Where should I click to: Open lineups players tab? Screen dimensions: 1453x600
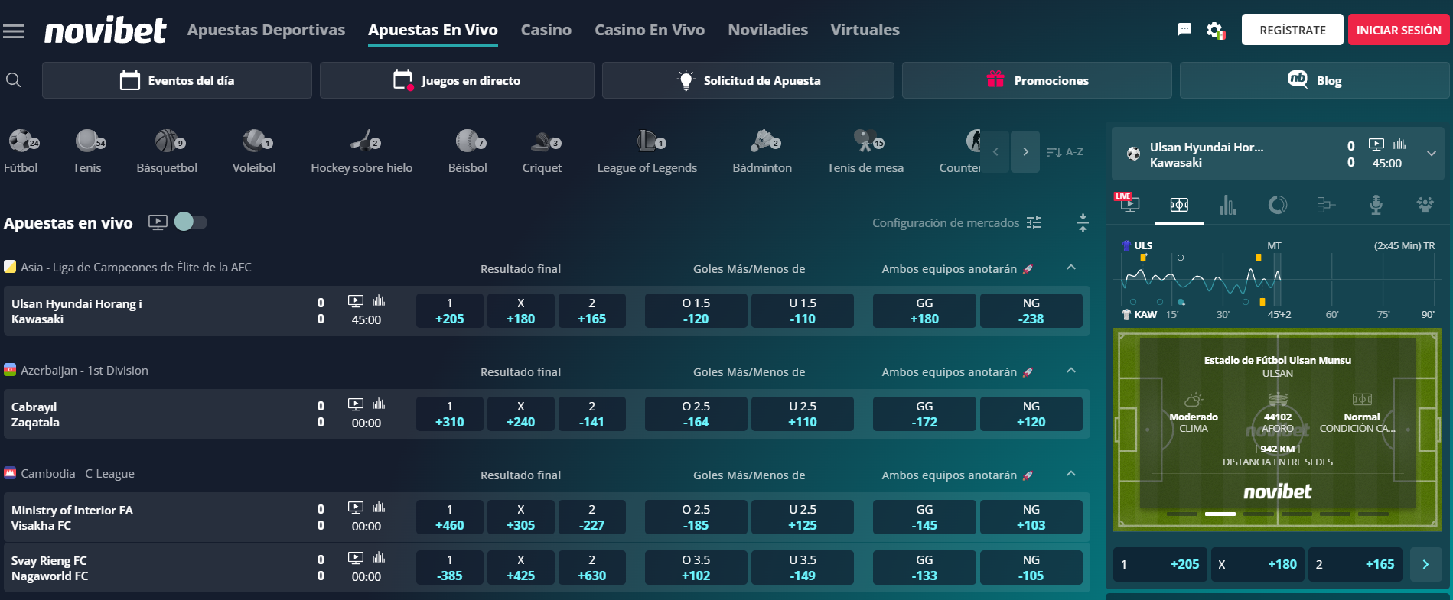[1425, 205]
